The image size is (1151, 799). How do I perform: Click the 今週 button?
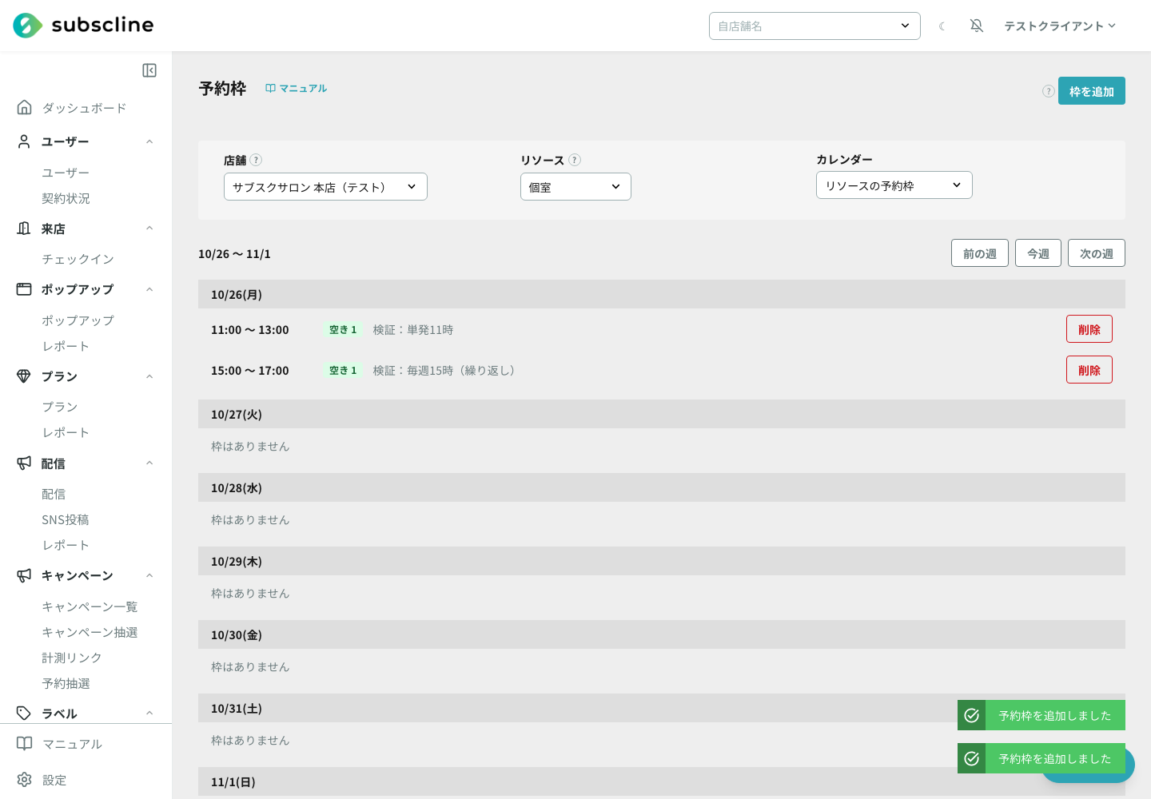click(1038, 253)
